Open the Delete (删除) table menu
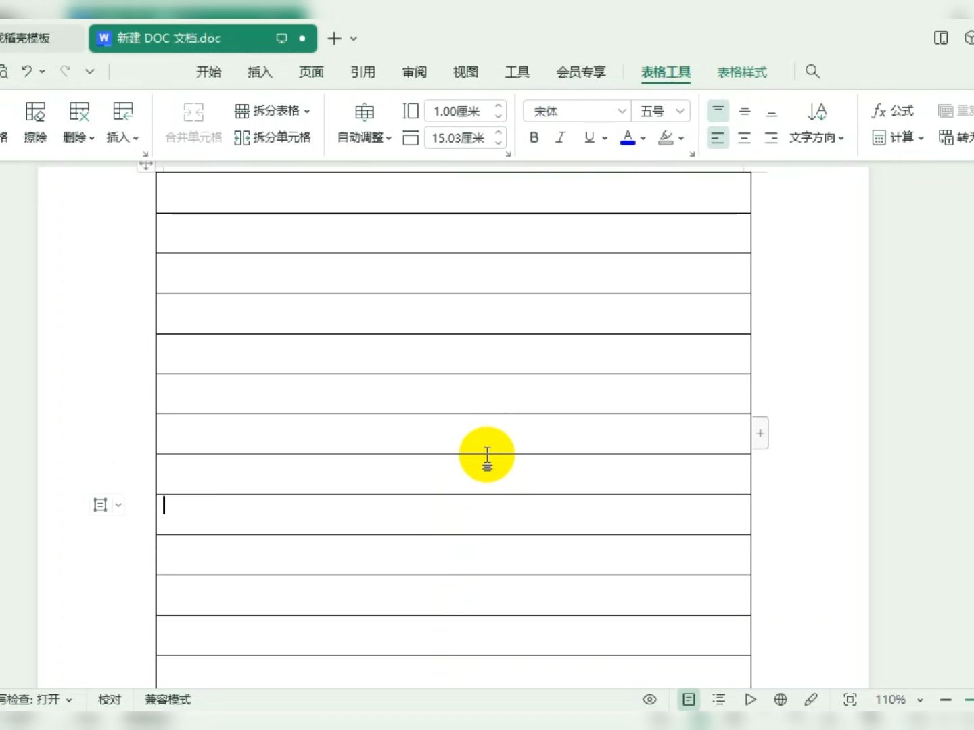The image size is (974, 730). 78,122
